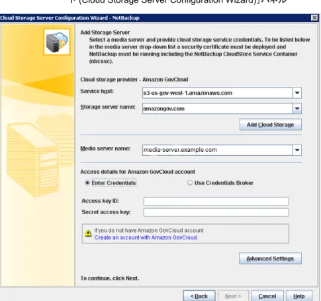Click the yellow warning triangle icon
The image size is (321, 301).
[x=88, y=233]
